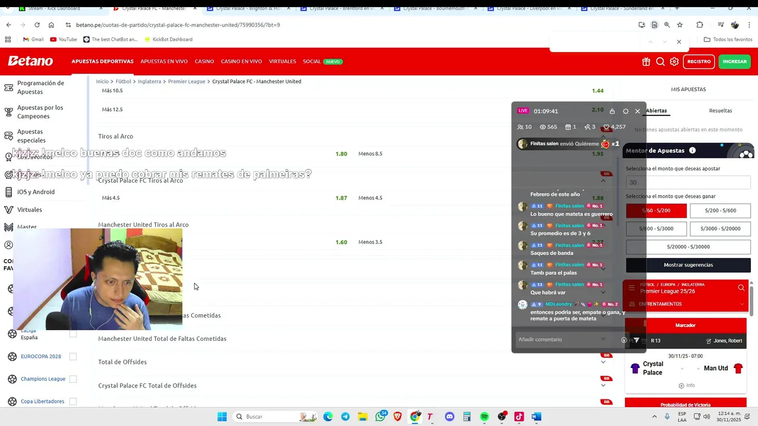Select the S/200 - S/600 win range

pyautogui.click(x=720, y=211)
